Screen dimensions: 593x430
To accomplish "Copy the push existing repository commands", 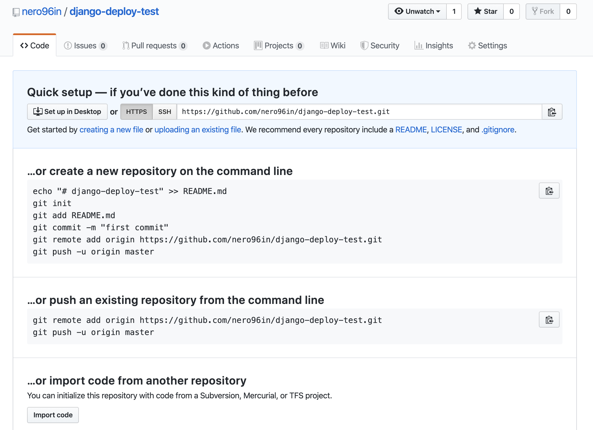I will [549, 320].
